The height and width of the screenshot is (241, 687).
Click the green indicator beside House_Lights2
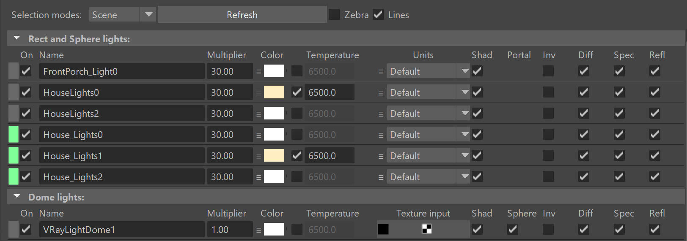14,177
